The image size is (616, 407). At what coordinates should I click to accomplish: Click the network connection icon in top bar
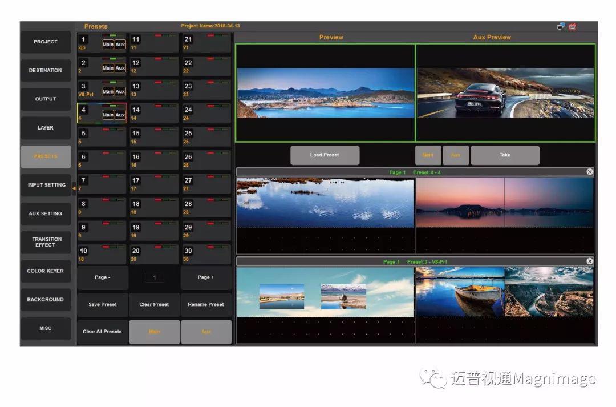coord(561,26)
